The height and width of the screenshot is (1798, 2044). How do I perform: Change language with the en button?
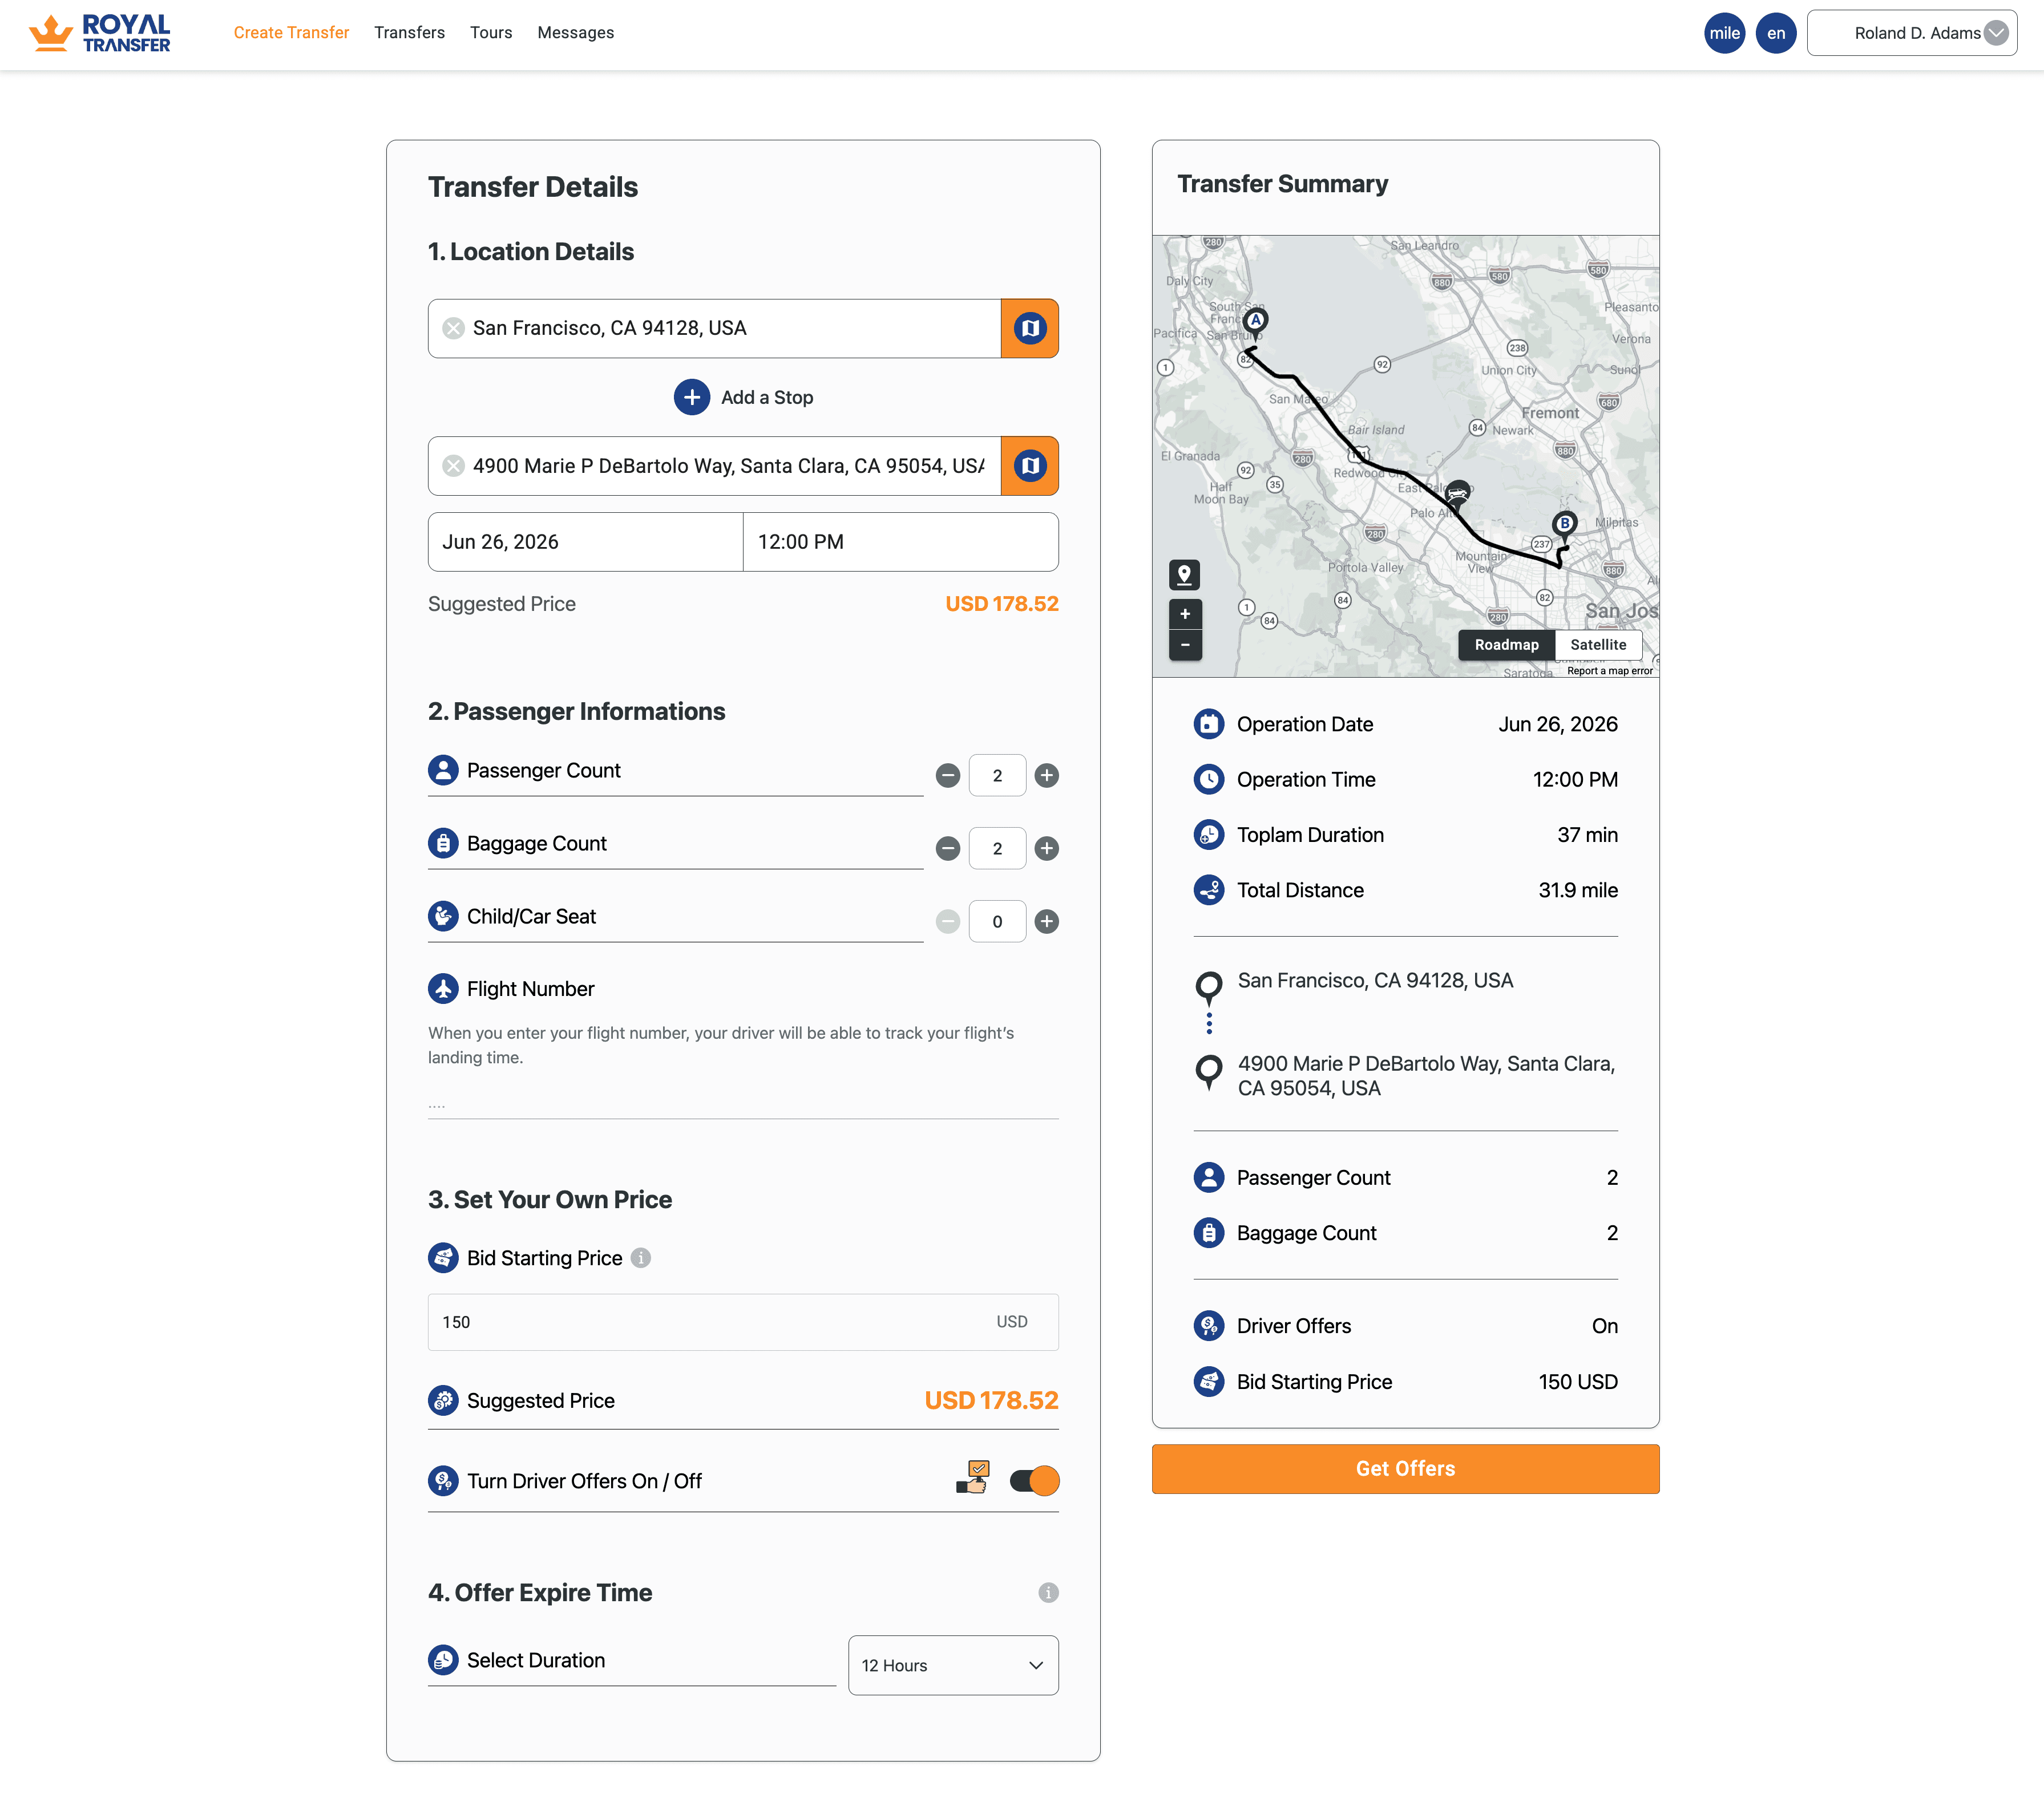click(1776, 33)
